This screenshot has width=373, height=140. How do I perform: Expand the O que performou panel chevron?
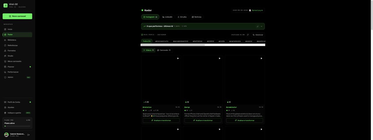pyautogui.click(x=261, y=26)
